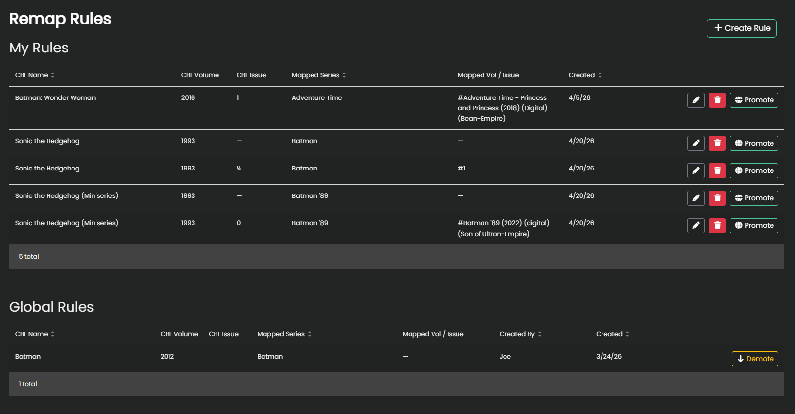Edit the Batman: Wonder Woman rule
The height and width of the screenshot is (414, 795).
point(696,100)
